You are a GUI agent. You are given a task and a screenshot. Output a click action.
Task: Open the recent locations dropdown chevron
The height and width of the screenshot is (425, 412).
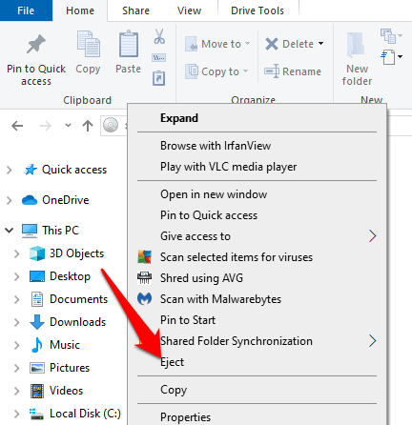click(x=68, y=126)
